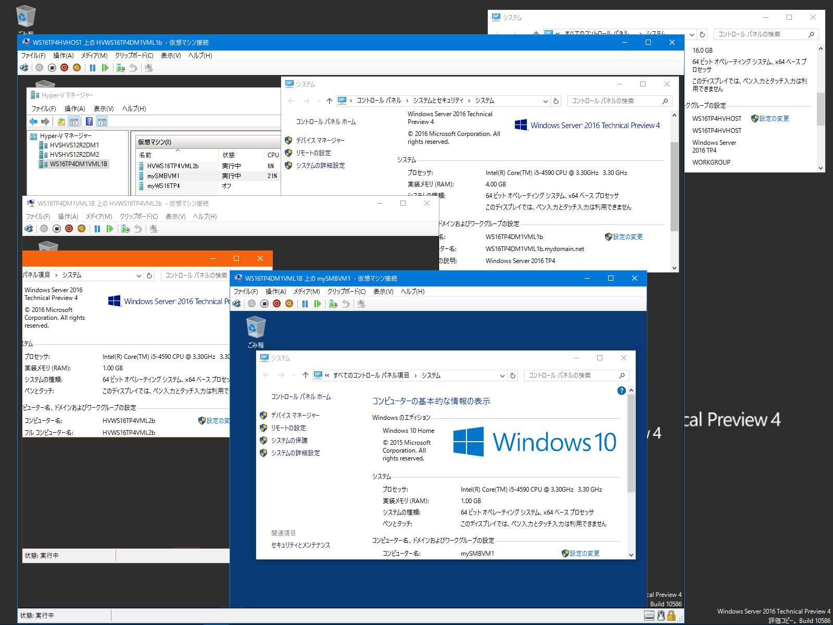This screenshot has height=625, width=833.
Task: Open ヘルプ(H) menu in Hyper-V Manager
Action: click(134, 109)
